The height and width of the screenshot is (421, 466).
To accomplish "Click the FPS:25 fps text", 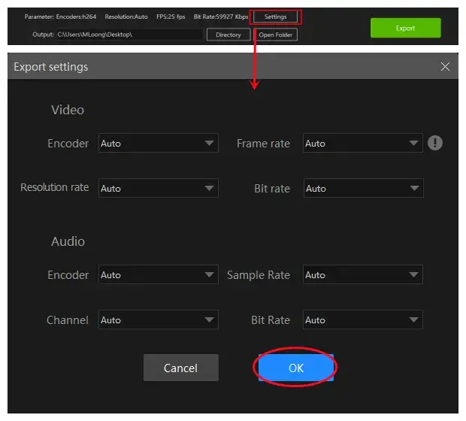I will 171,17.
